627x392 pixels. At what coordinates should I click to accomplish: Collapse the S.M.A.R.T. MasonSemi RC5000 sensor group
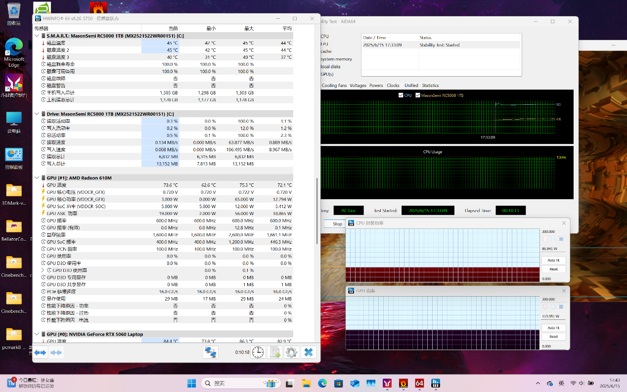click(37, 36)
